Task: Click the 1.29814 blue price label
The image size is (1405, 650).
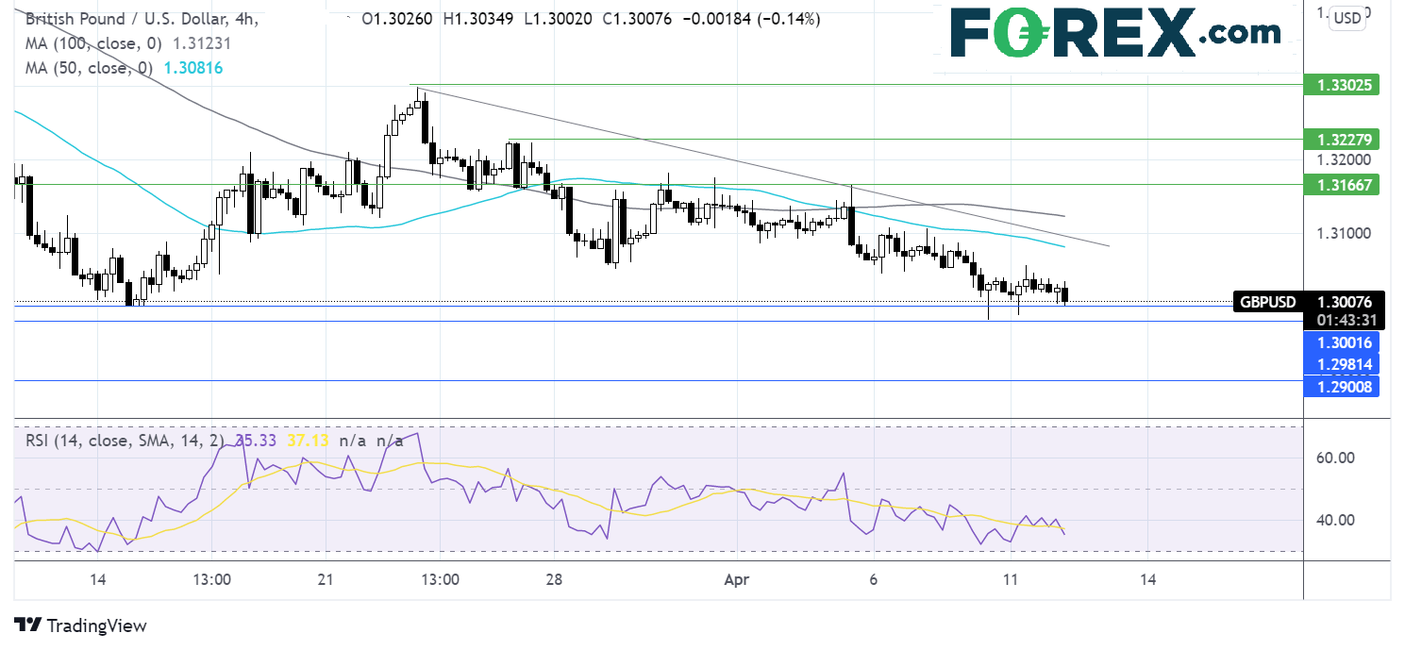Action: tap(1340, 364)
